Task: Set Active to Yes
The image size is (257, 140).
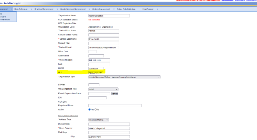Action: pos(90,110)
